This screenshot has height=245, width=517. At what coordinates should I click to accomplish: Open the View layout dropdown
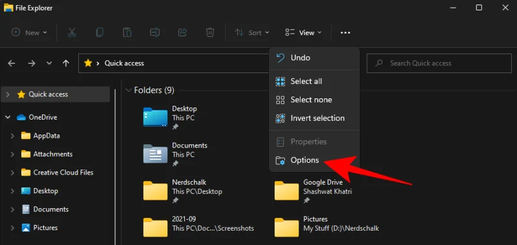[x=303, y=32]
